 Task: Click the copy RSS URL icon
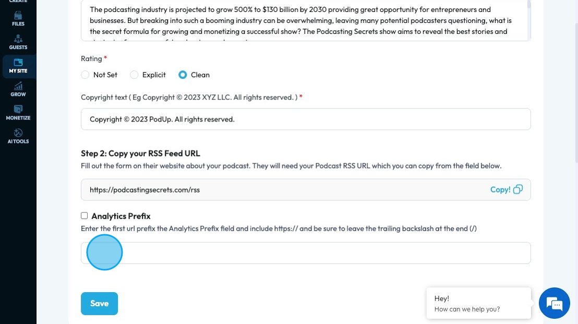518,189
